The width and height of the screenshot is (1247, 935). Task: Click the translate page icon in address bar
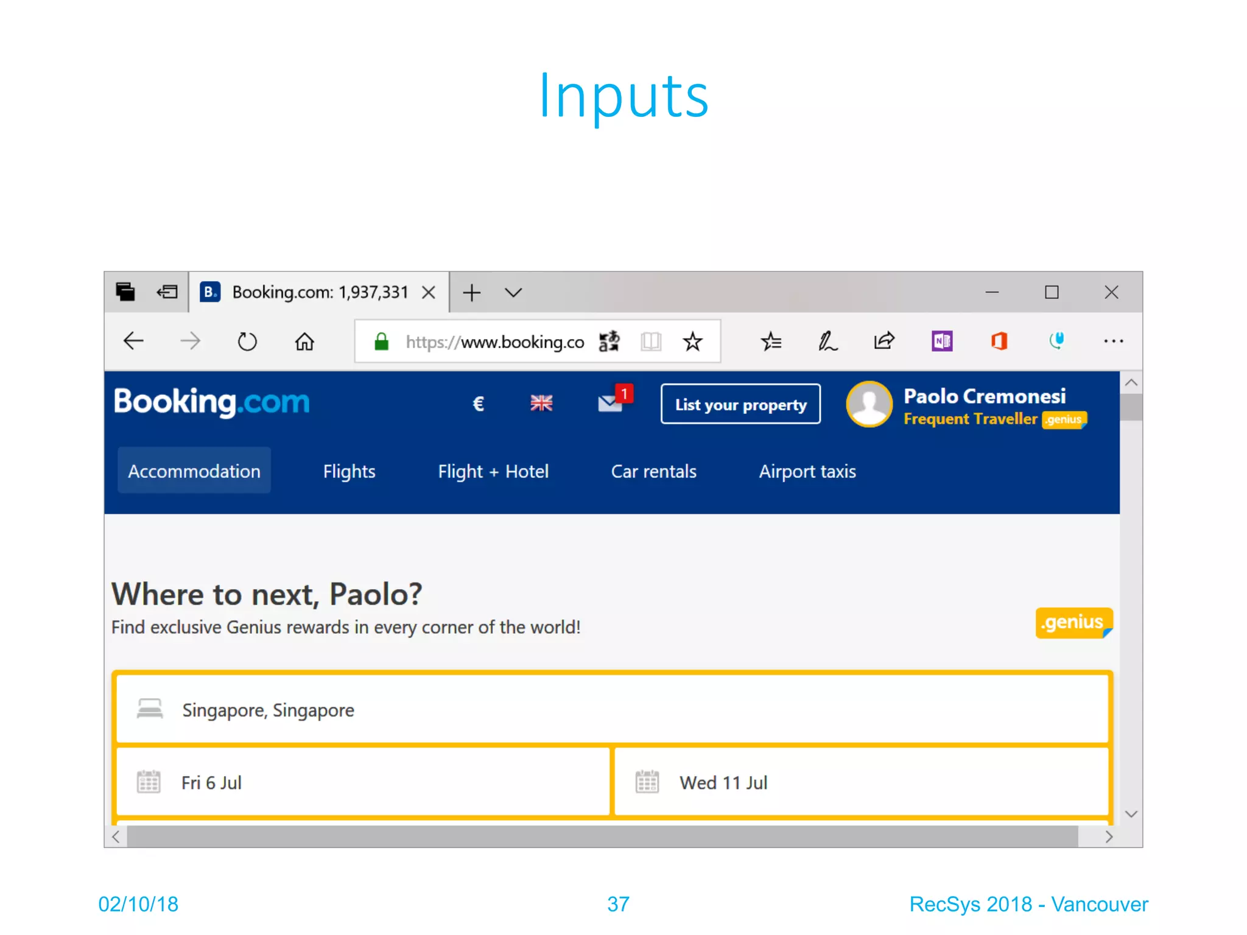click(609, 341)
